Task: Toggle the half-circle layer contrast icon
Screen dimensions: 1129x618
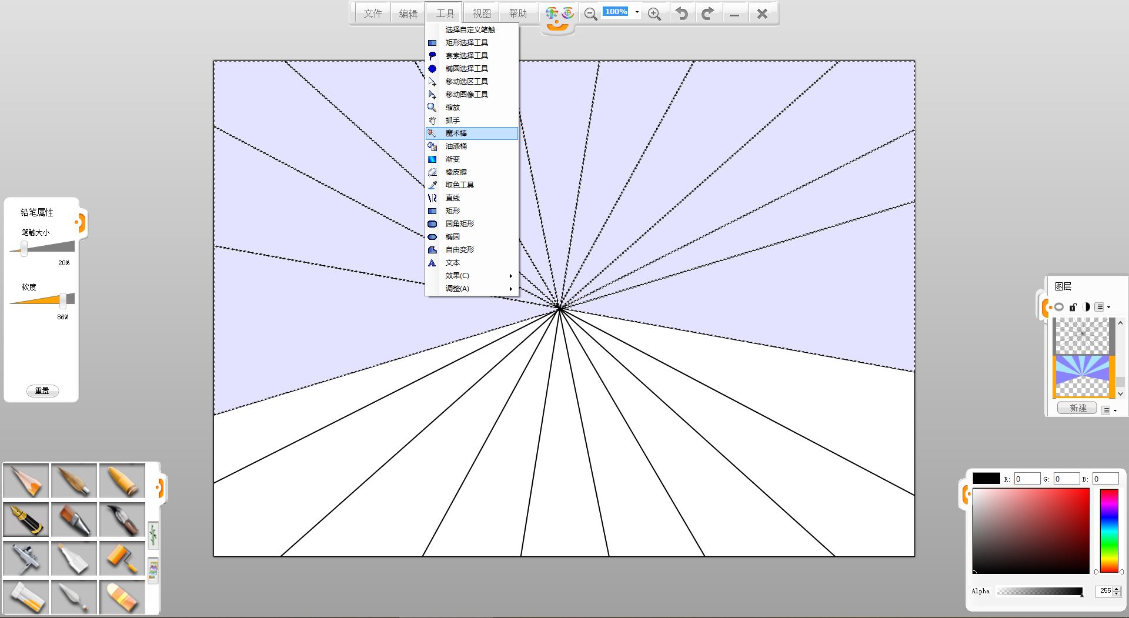Action: pyautogui.click(x=1086, y=307)
